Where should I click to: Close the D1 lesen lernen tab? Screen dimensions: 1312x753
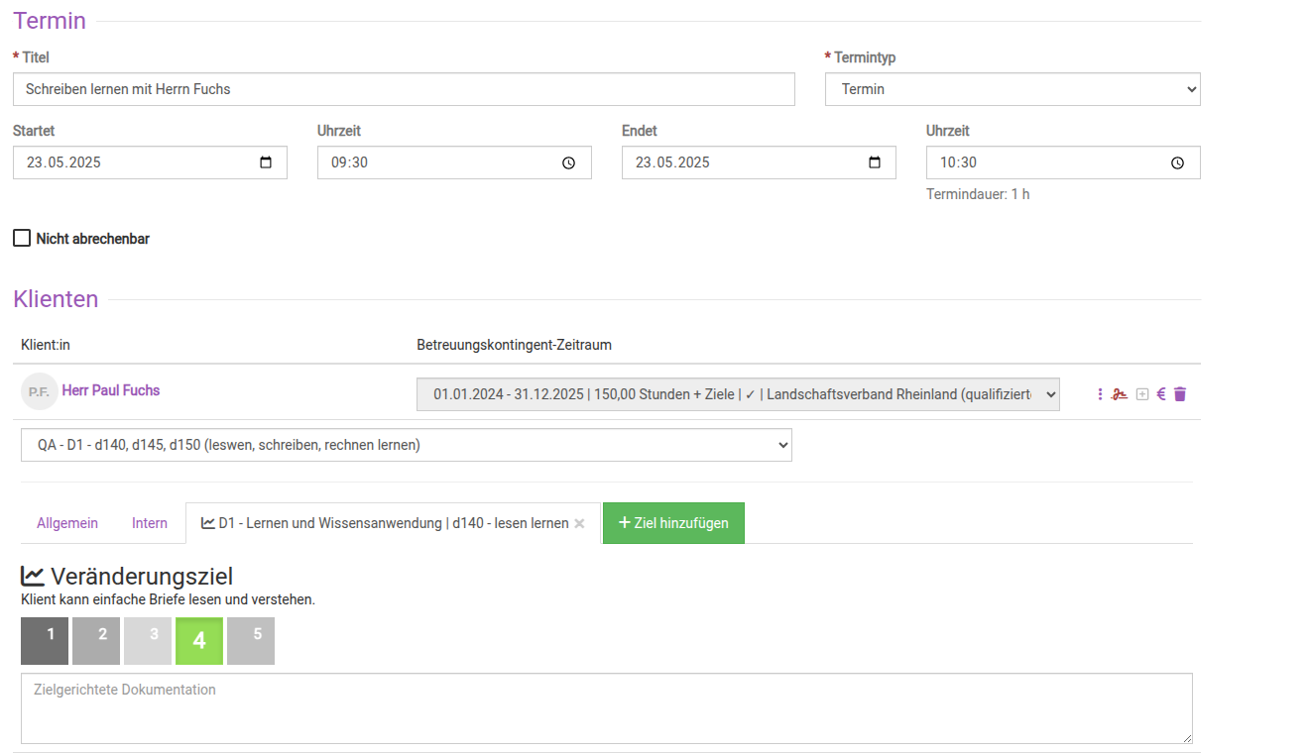(579, 523)
